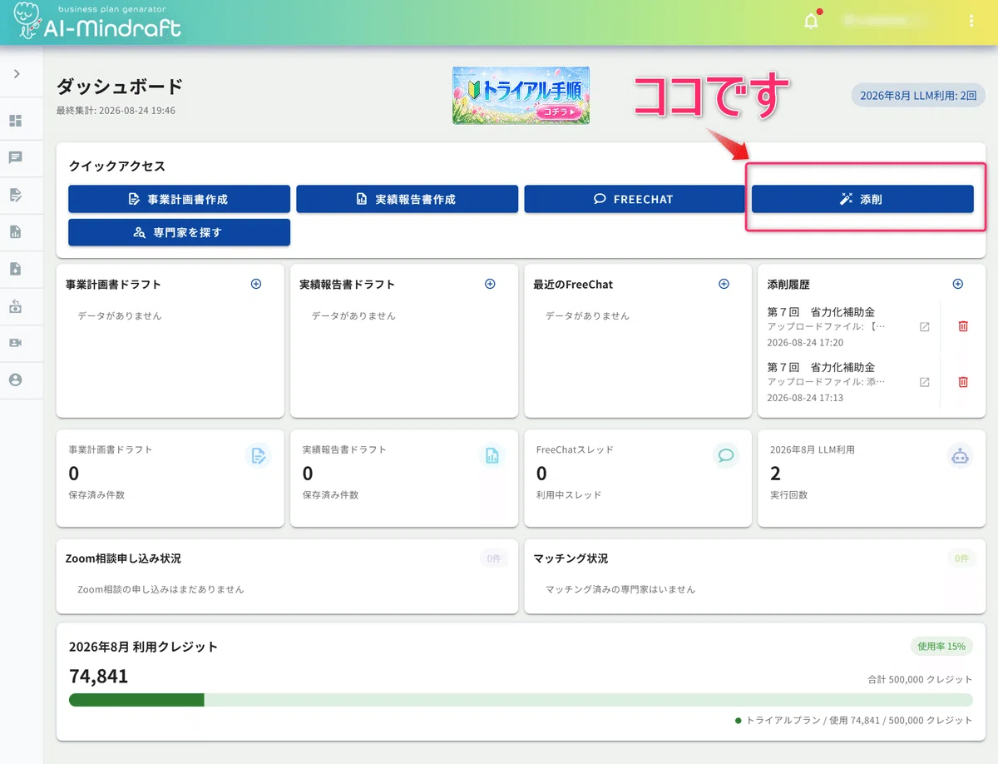Delete the 17:20 添削履歴 entry
The width and height of the screenshot is (998, 764).
(963, 326)
